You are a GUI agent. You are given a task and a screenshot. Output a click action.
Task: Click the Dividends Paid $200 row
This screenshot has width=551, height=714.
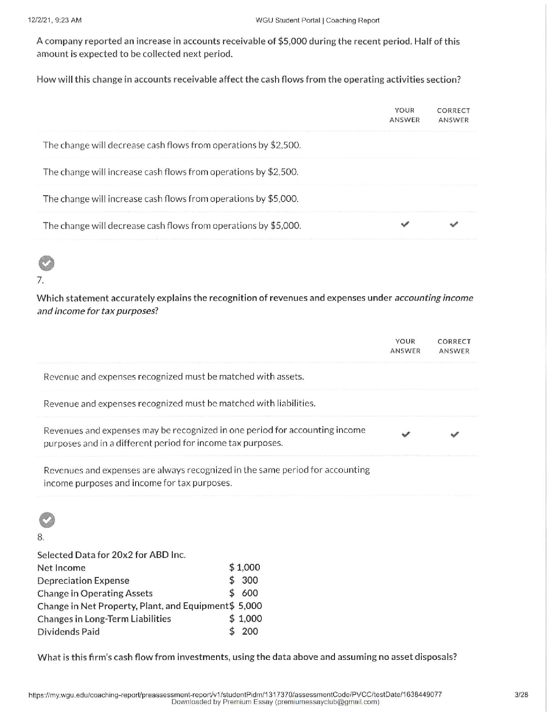click(x=148, y=632)
